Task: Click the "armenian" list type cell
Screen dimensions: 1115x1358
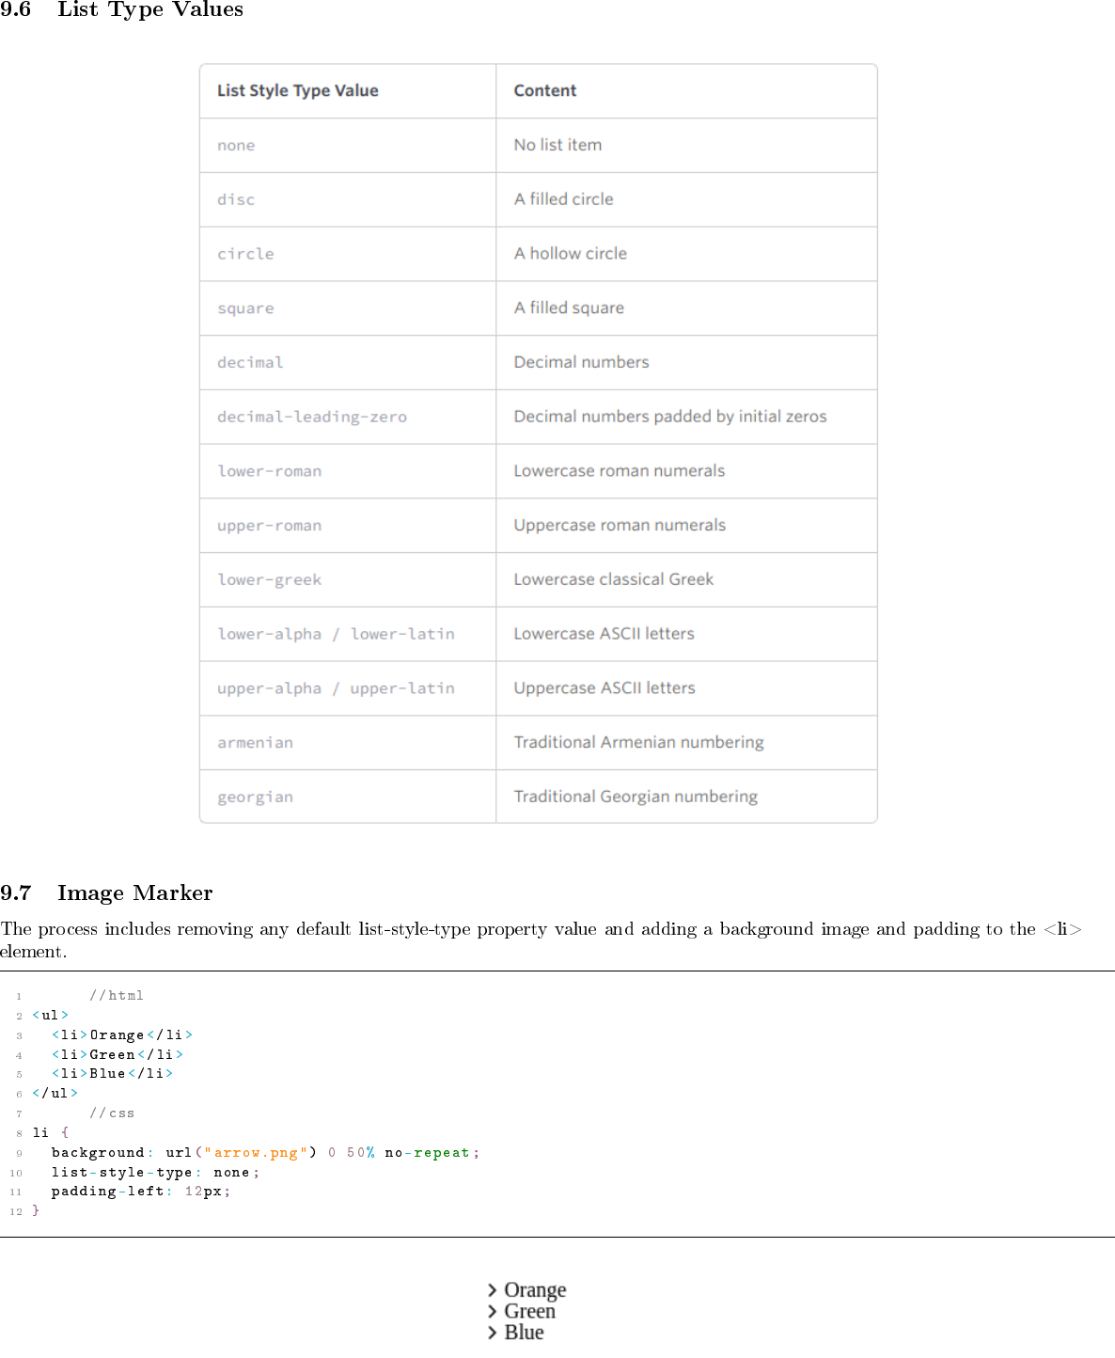Action: (x=255, y=743)
